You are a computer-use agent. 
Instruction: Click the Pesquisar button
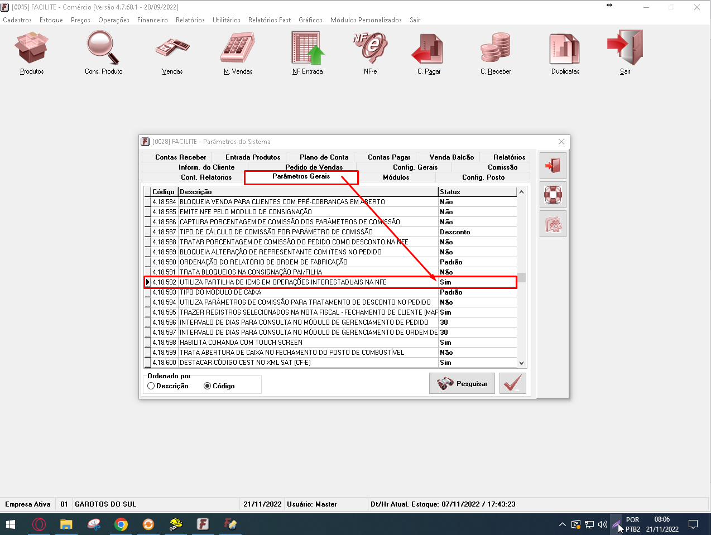(x=462, y=383)
